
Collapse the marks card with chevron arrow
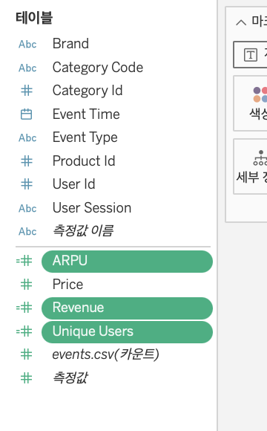tap(241, 22)
